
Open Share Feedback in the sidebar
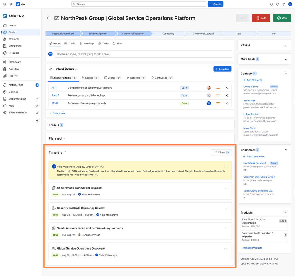coord(21,113)
